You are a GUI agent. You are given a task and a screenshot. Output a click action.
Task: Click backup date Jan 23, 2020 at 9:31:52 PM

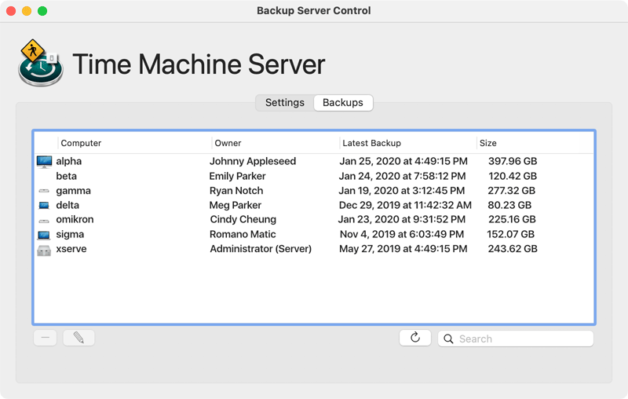point(402,220)
